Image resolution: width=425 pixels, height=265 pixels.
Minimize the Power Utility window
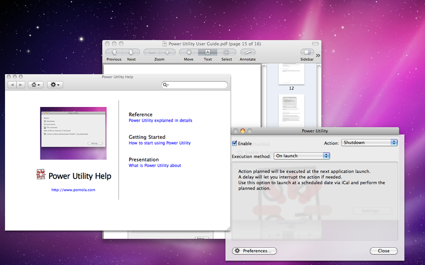(x=242, y=131)
